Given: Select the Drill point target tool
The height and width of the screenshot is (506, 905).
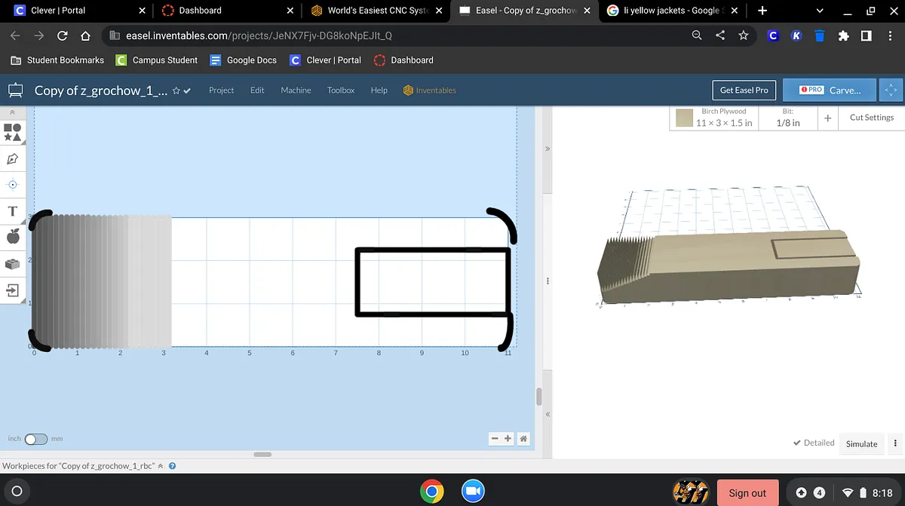Looking at the screenshot, I should [13, 185].
